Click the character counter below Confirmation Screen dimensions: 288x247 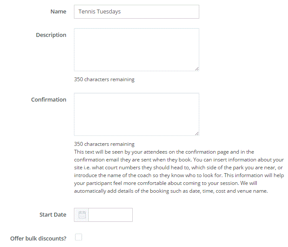point(104,144)
